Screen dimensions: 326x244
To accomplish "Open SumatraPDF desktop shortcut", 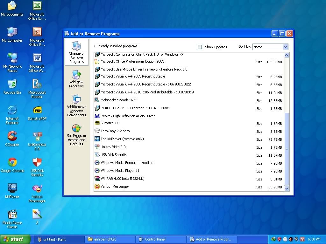I will [37, 113].
